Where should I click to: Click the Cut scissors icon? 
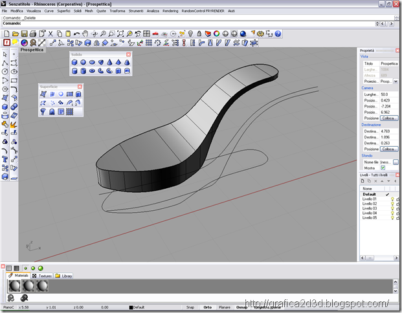tap(50, 34)
